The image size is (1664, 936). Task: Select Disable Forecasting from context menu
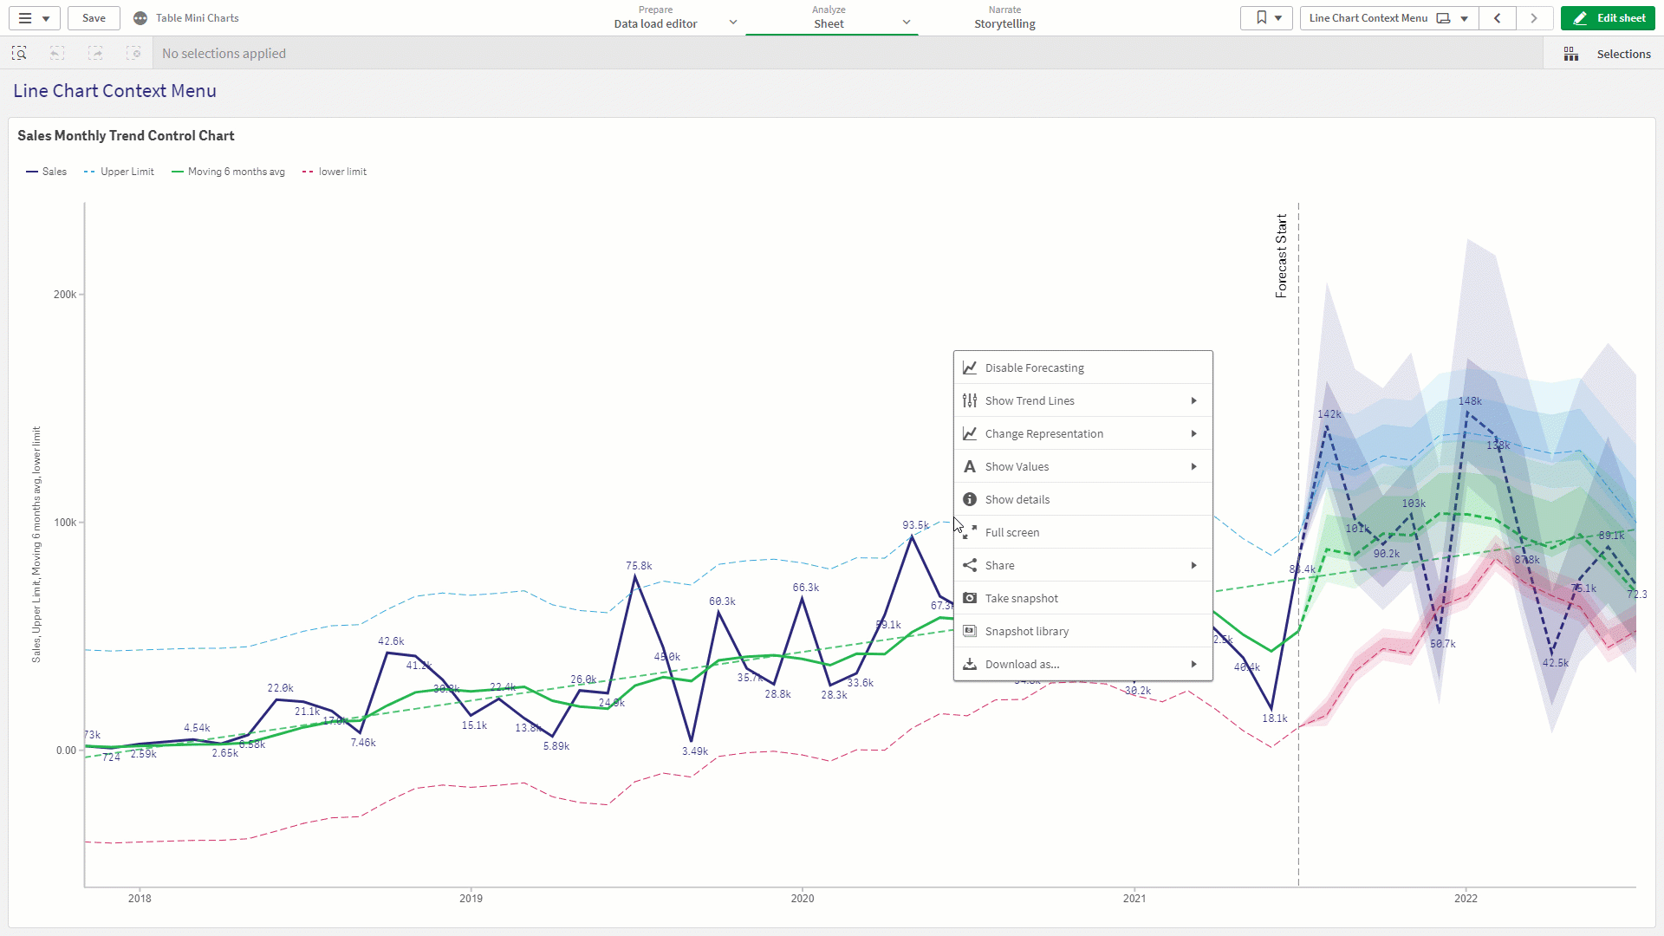click(1035, 367)
